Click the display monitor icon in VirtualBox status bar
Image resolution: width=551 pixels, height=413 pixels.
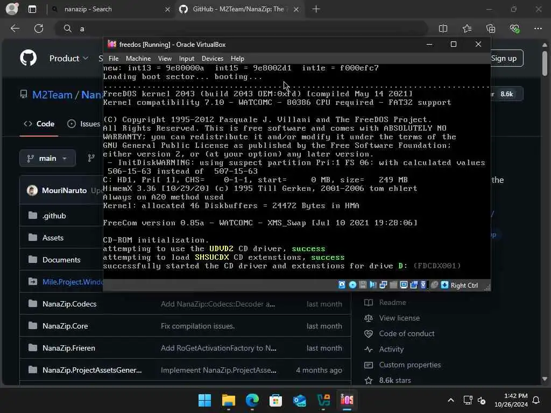coord(404,285)
